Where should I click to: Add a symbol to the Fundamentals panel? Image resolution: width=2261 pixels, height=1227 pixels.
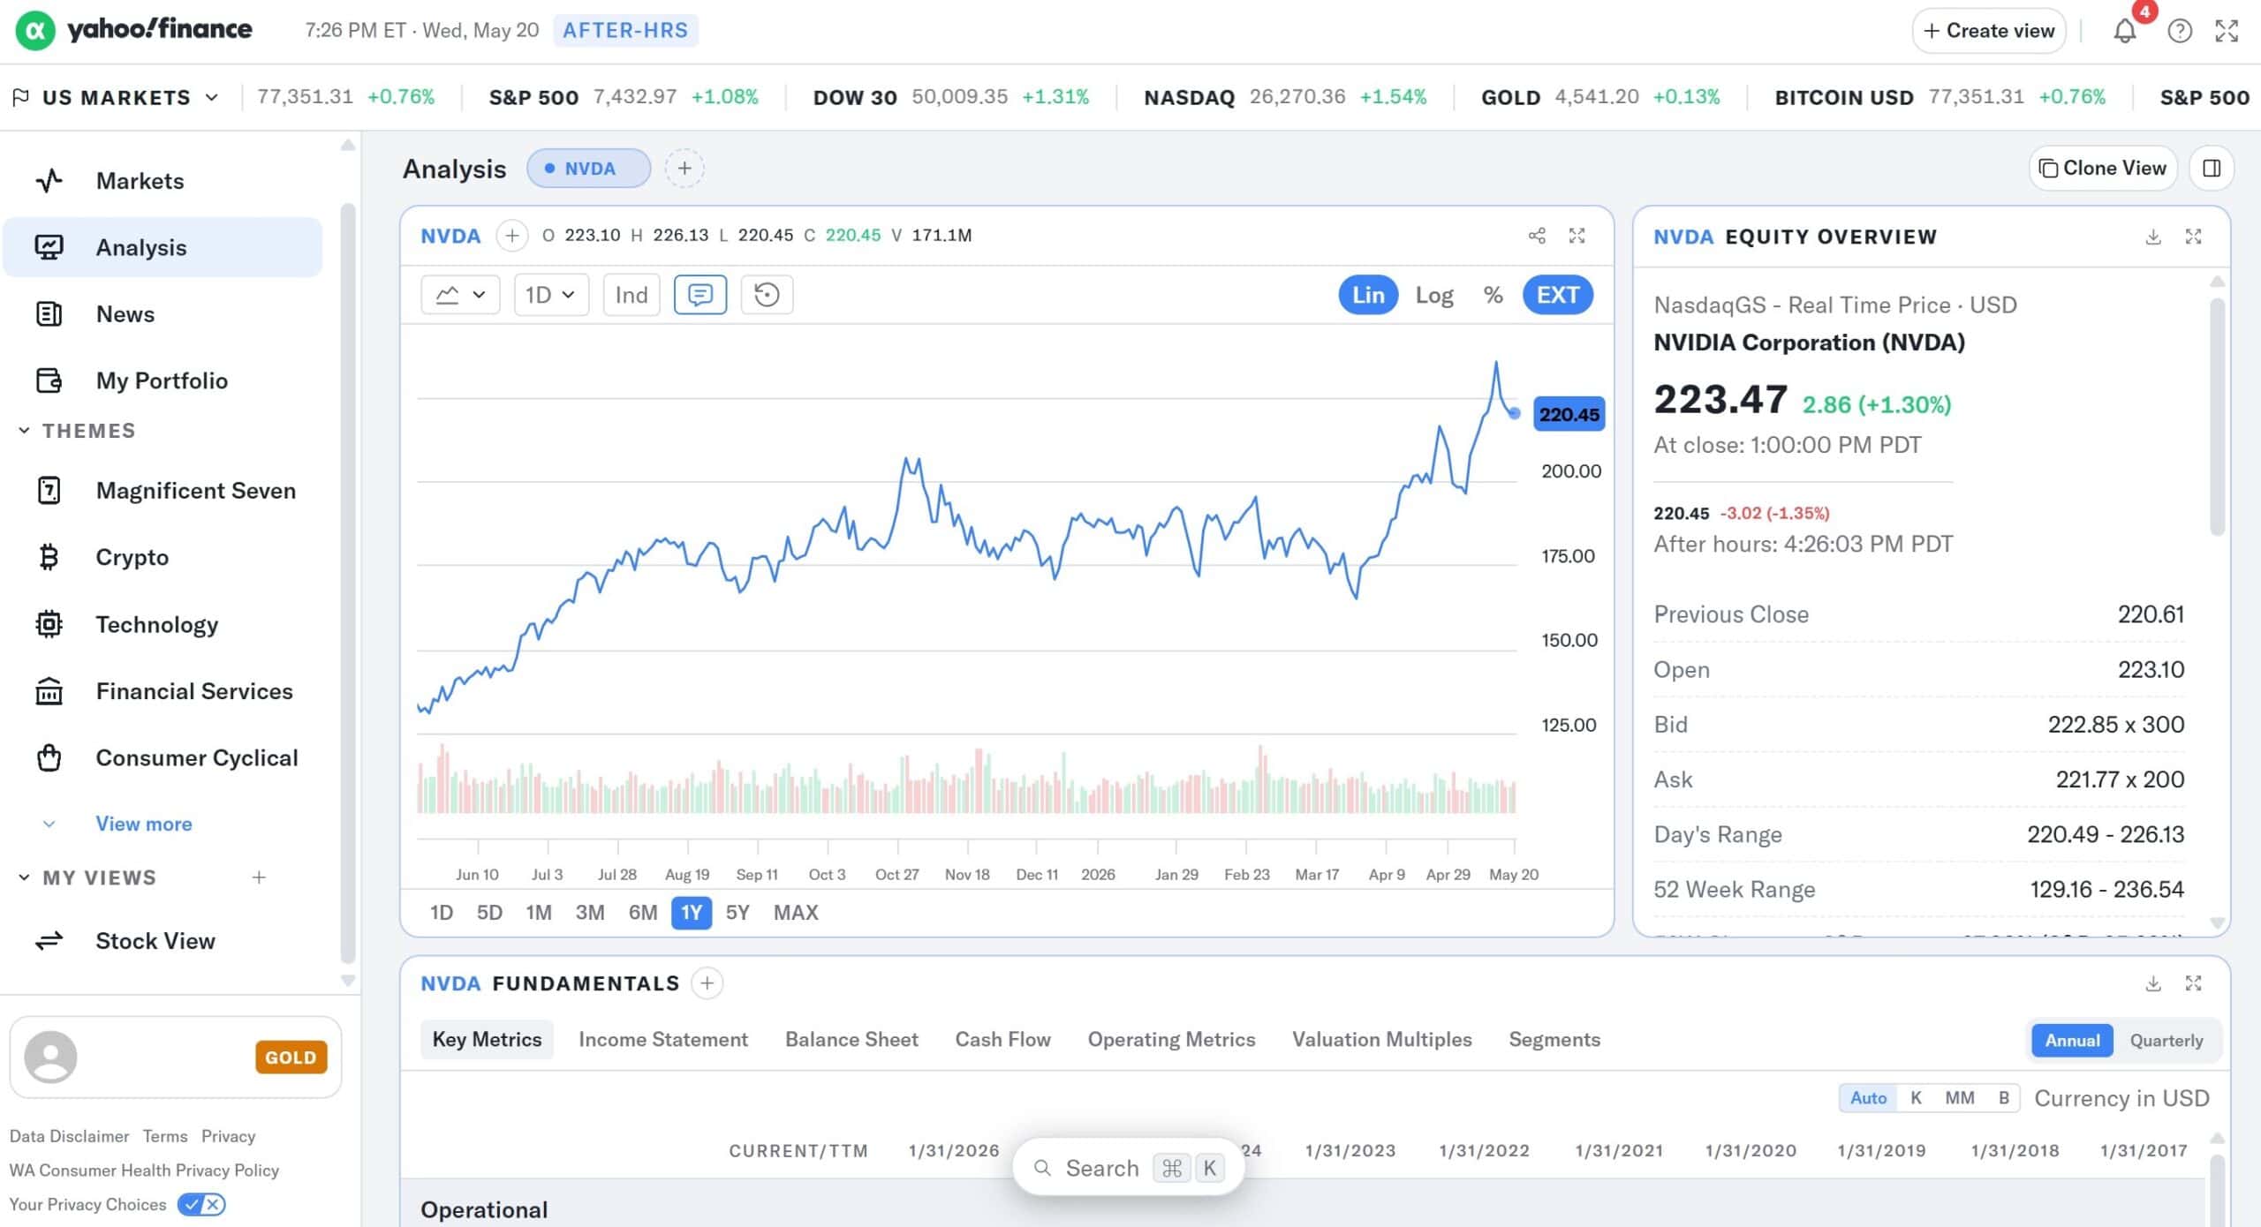707,983
